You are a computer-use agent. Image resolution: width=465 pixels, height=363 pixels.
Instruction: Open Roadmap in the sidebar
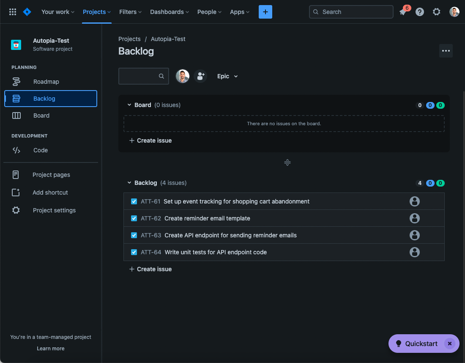pyautogui.click(x=51, y=82)
